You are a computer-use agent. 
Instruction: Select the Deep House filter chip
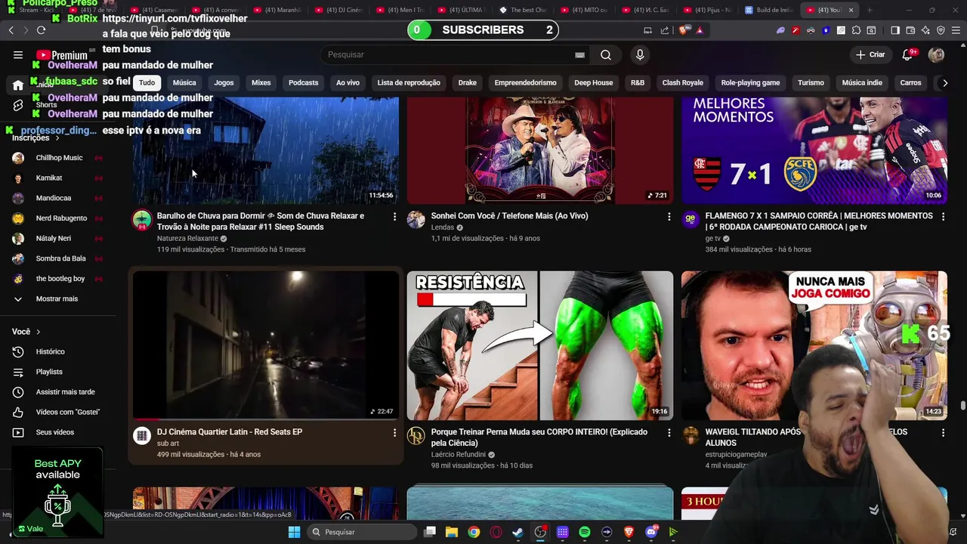[593, 82]
